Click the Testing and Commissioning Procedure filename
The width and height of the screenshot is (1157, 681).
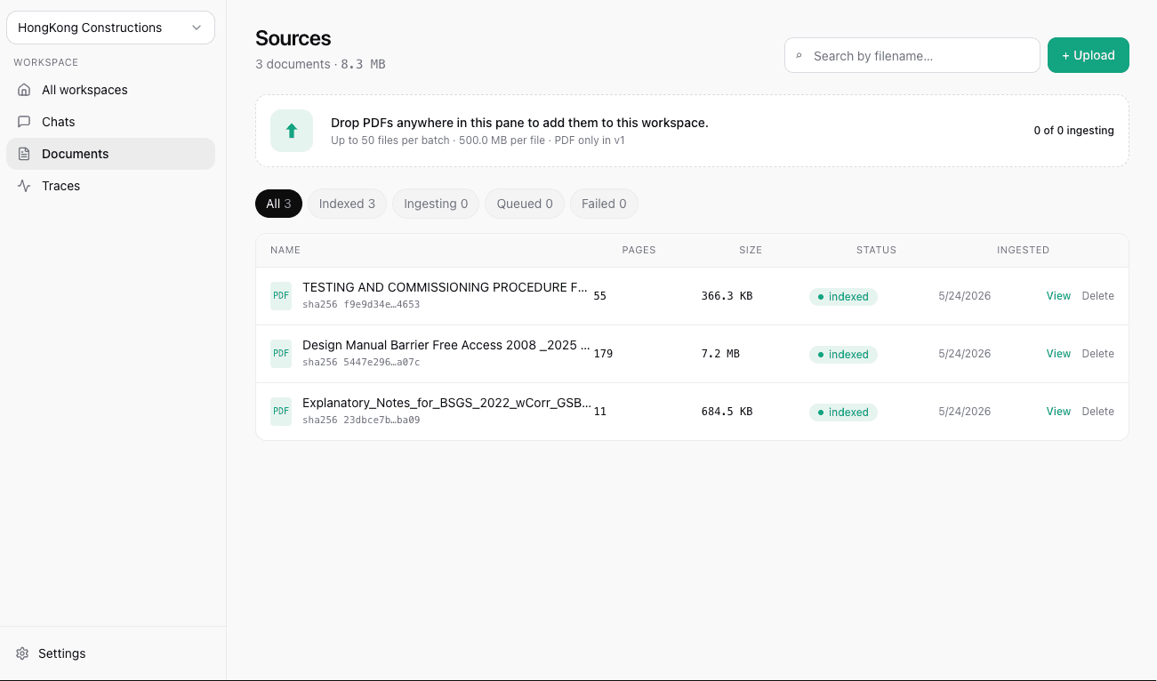point(446,287)
